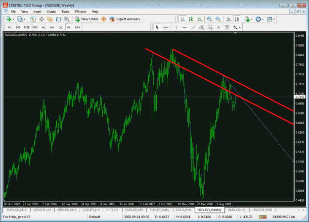Image resolution: width=309 pixels, height=222 pixels.
Task: Expand the New Chart dropdown arrow
Action: click(13, 19)
